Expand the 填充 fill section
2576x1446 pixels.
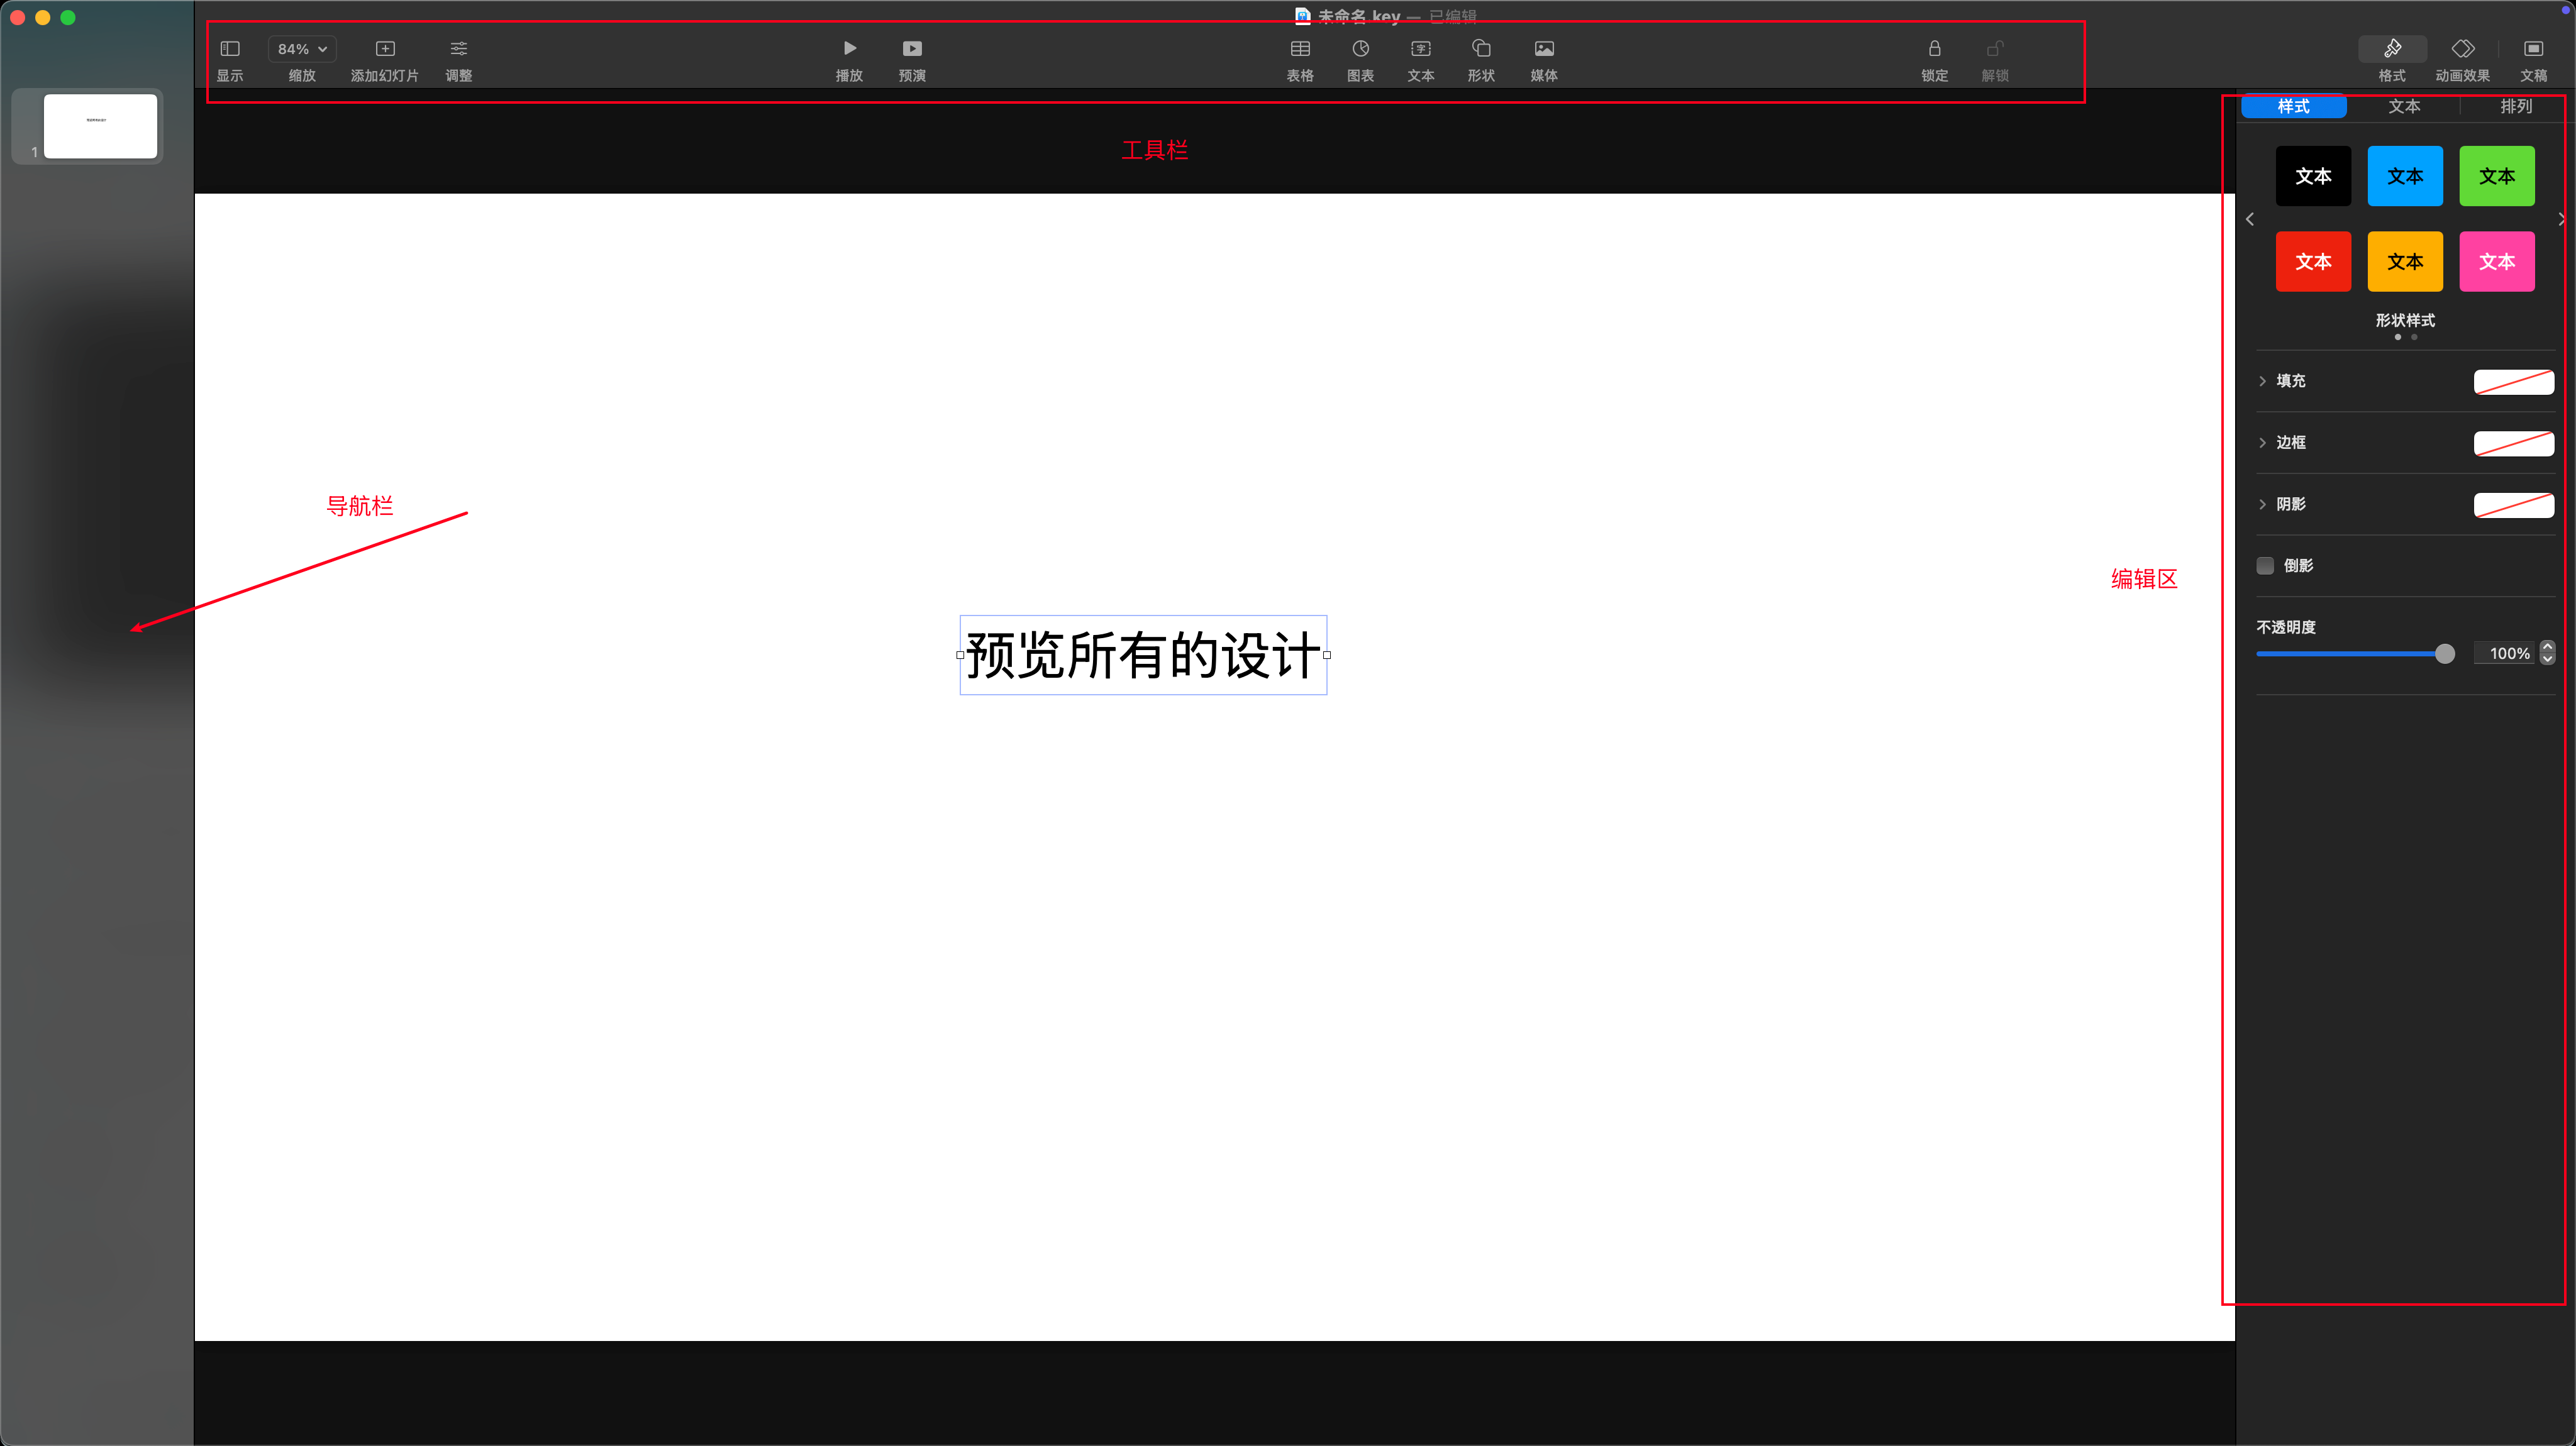2263,381
